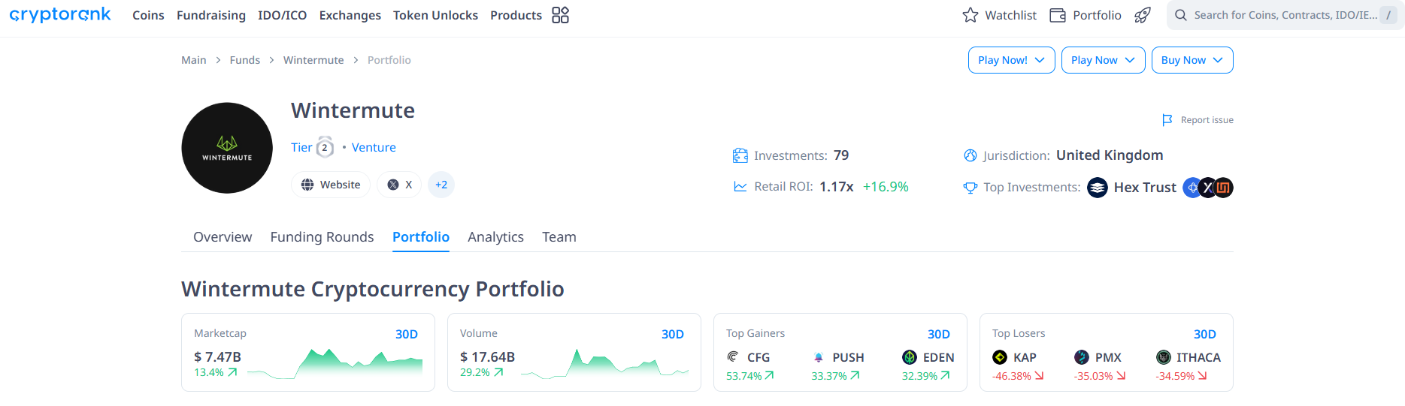Click the $ 17.64B volume value
Image resolution: width=1405 pixels, height=406 pixels.
488,357
